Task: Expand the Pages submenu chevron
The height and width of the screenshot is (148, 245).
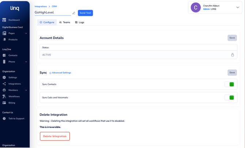Action: click(26, 33)
